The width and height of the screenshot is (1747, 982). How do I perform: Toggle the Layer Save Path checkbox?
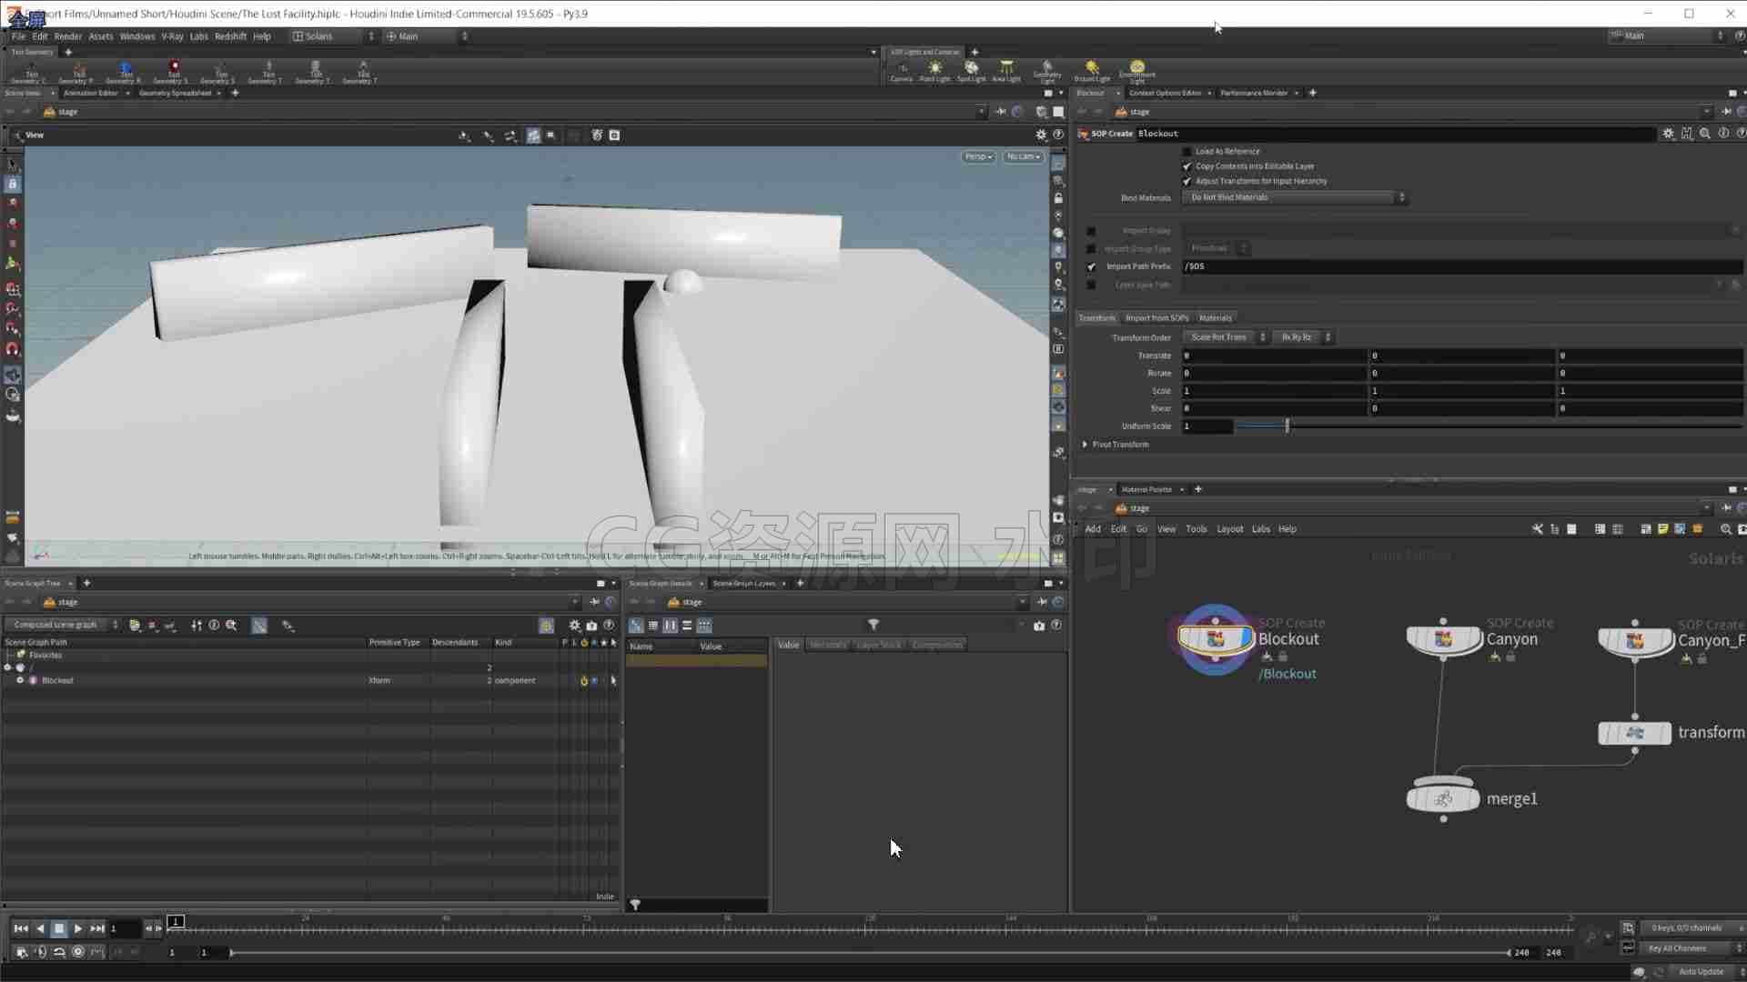(x=1091, y=285)
